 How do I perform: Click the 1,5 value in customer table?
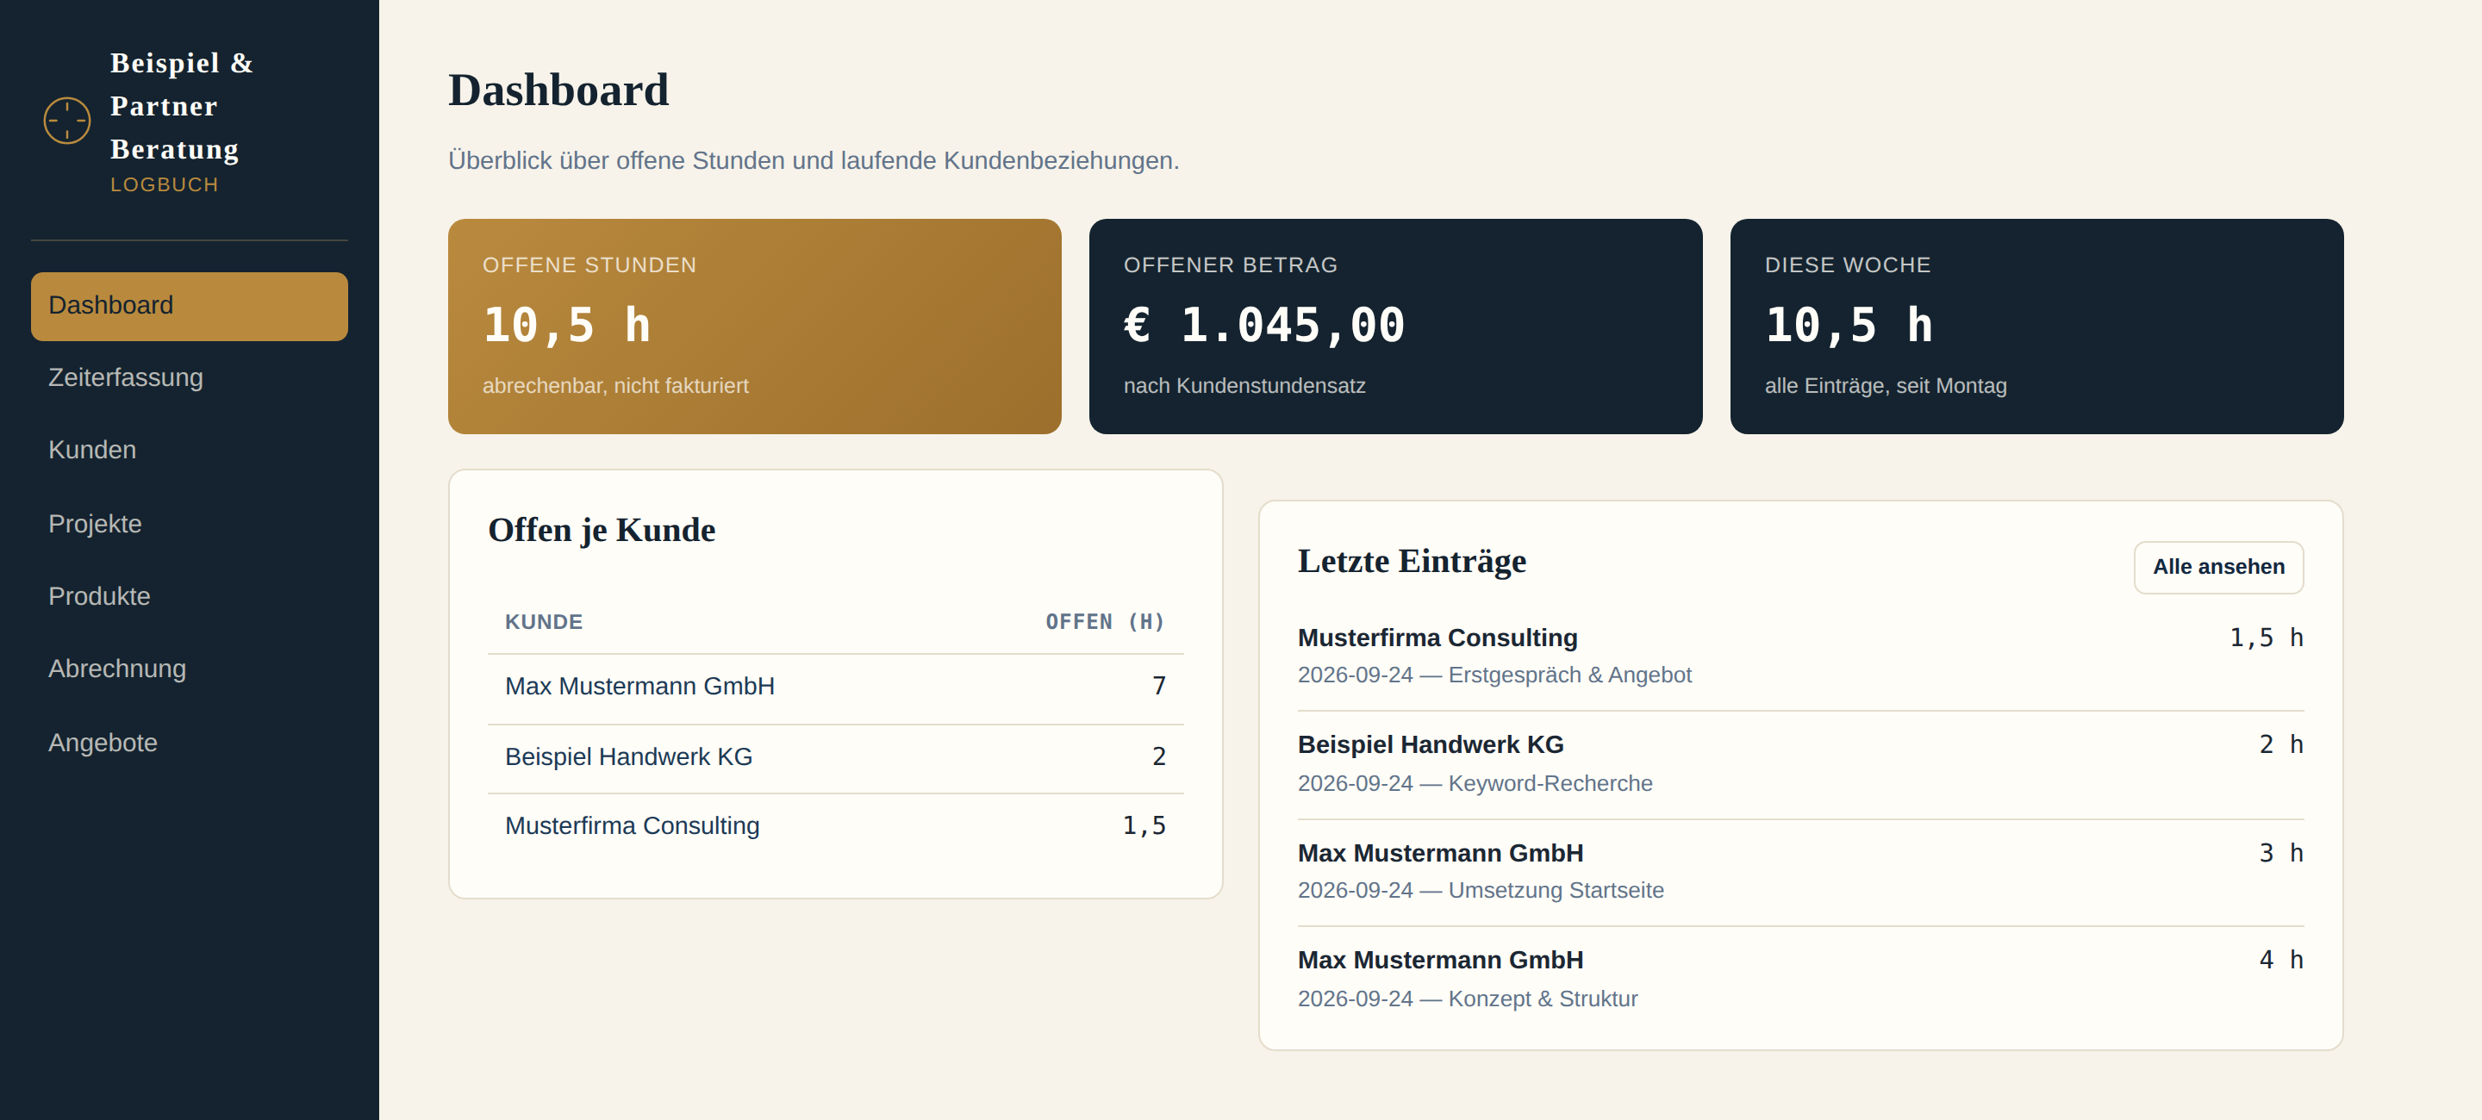tap(1144, 825)
